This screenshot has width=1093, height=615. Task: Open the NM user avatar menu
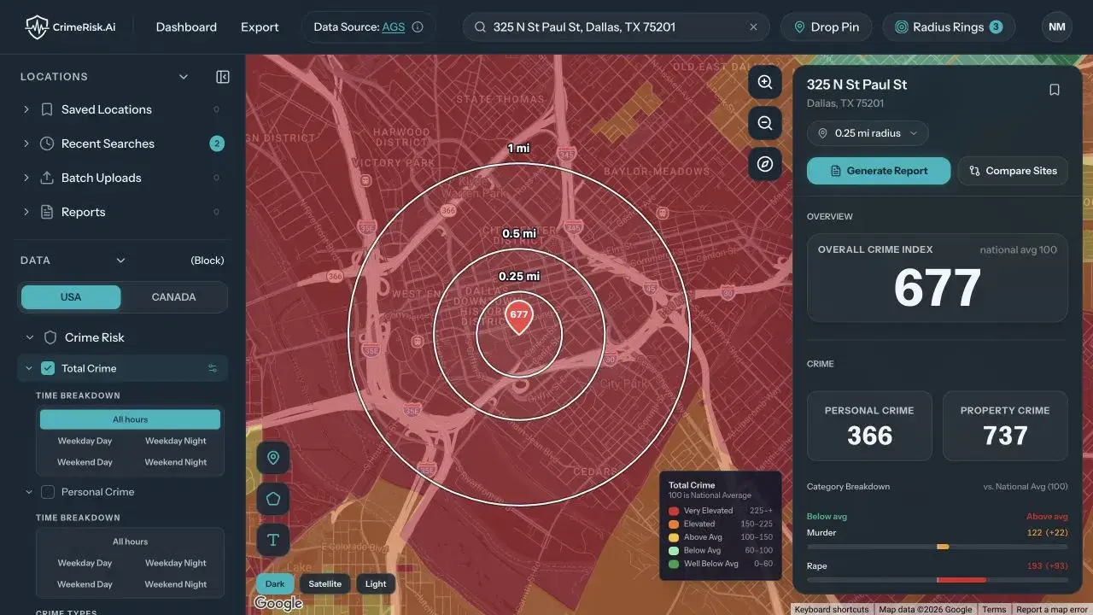pyautogui.click(x=1057, y=27)
